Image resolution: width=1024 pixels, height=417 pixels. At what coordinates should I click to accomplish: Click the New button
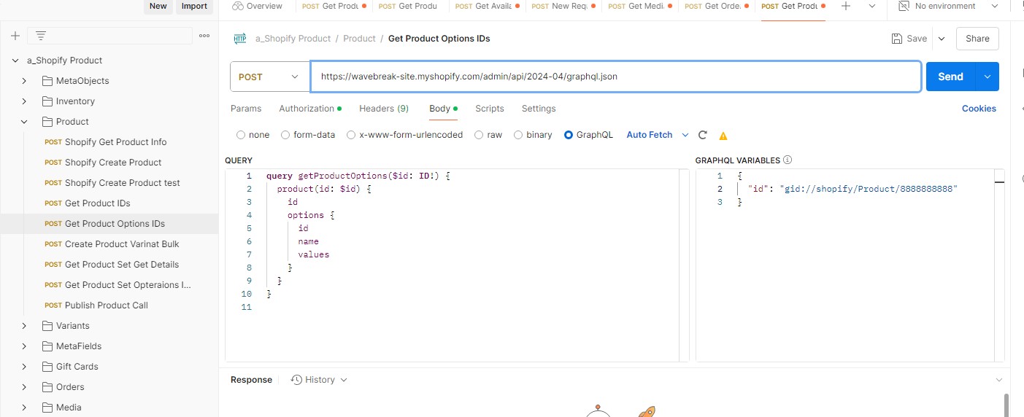pyautogui.click(x=158, y=6)
